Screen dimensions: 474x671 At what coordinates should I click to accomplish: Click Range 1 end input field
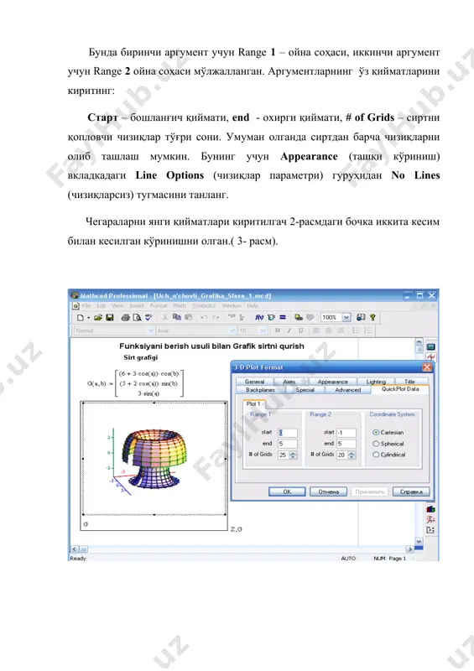pos(287,444)
